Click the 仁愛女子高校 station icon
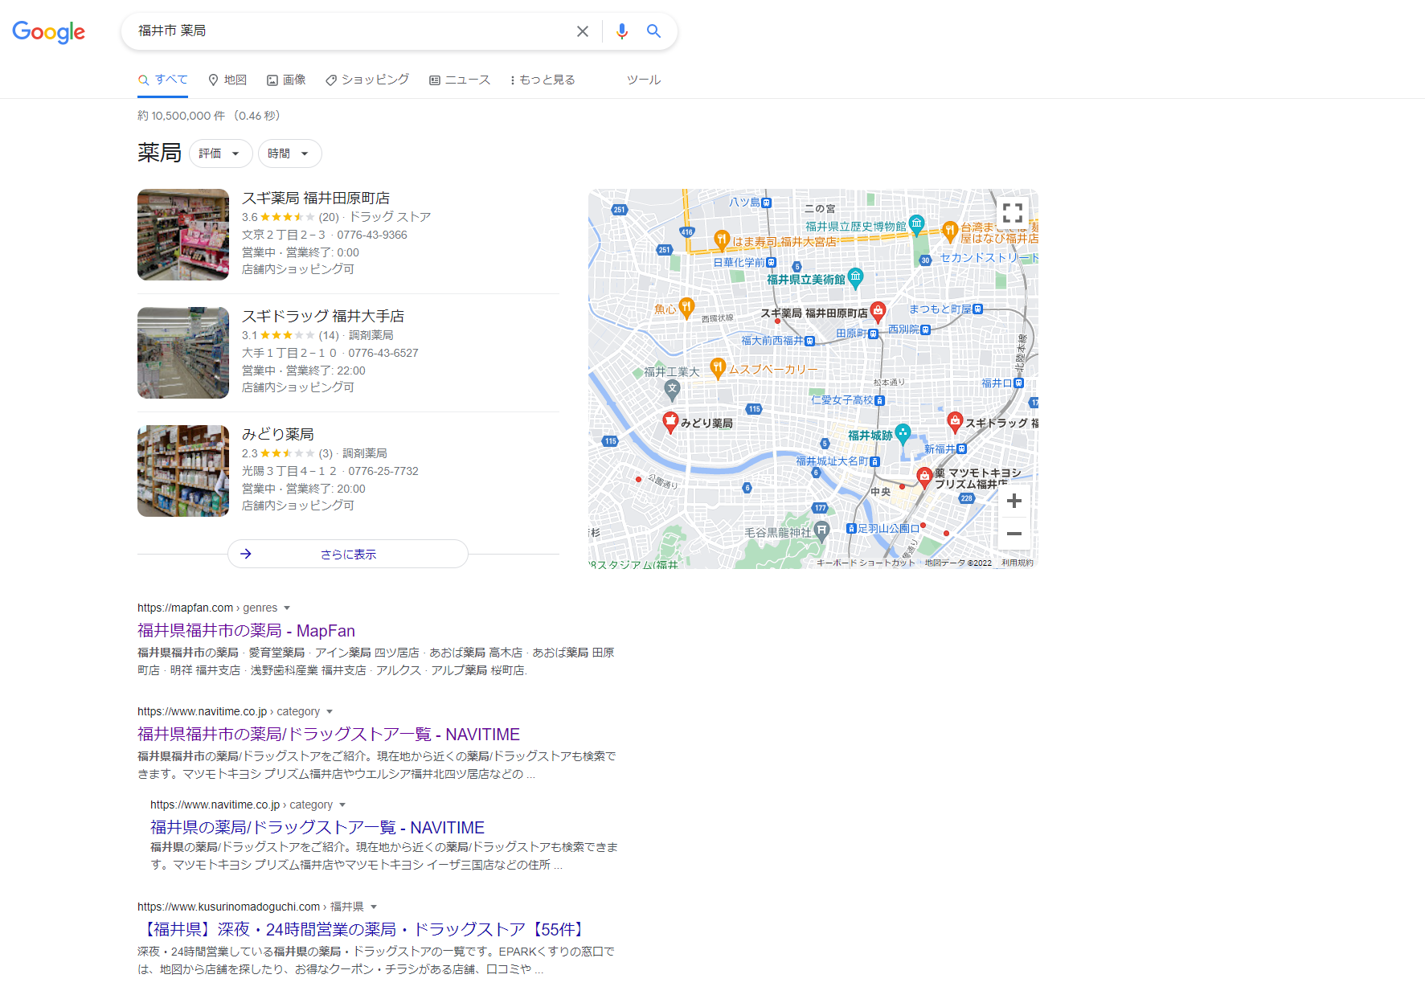 click(x=879, y=400)
